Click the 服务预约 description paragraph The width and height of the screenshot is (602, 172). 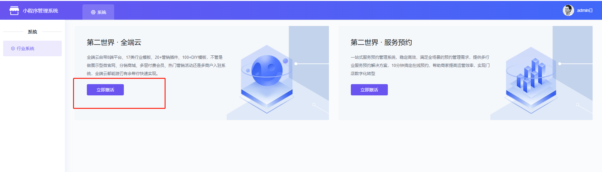coord(420,65)
